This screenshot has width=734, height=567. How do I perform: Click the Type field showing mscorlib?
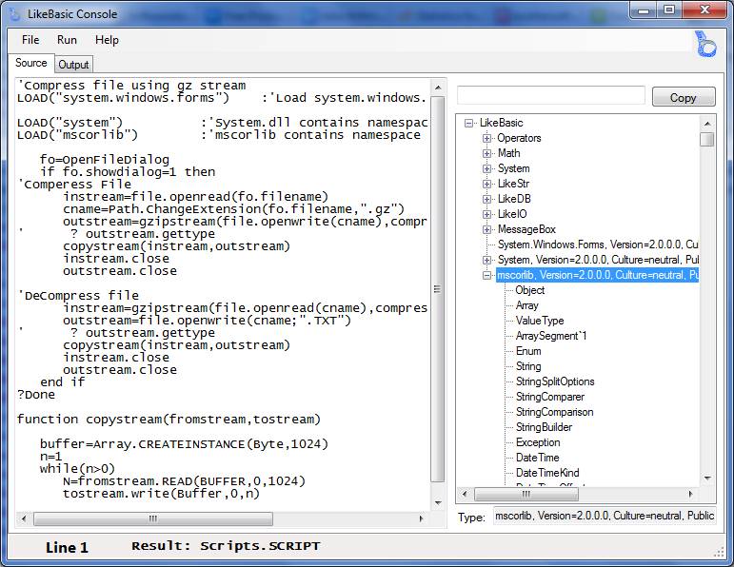coord(605,516)
